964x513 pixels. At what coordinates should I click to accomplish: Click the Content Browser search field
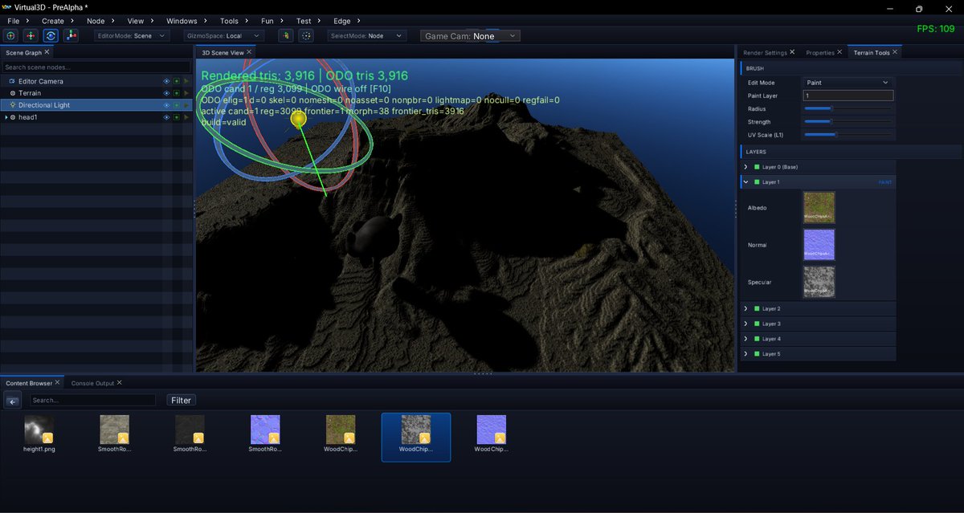92,400
